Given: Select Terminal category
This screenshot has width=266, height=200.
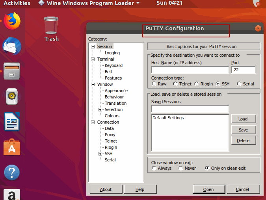Looking at the screenshot, I should pyautogui.click(x=106, y=59).
